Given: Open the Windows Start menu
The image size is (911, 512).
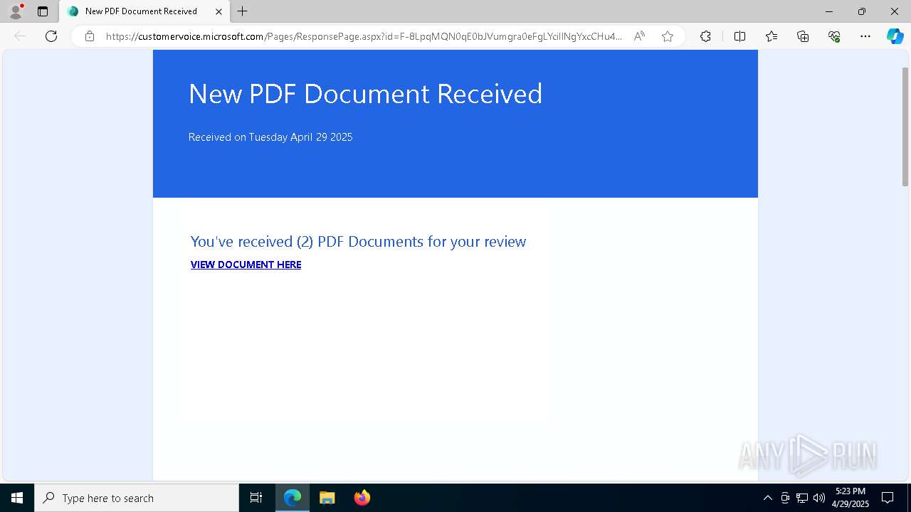Looking at the screenshot, I should tap(17, 498).
